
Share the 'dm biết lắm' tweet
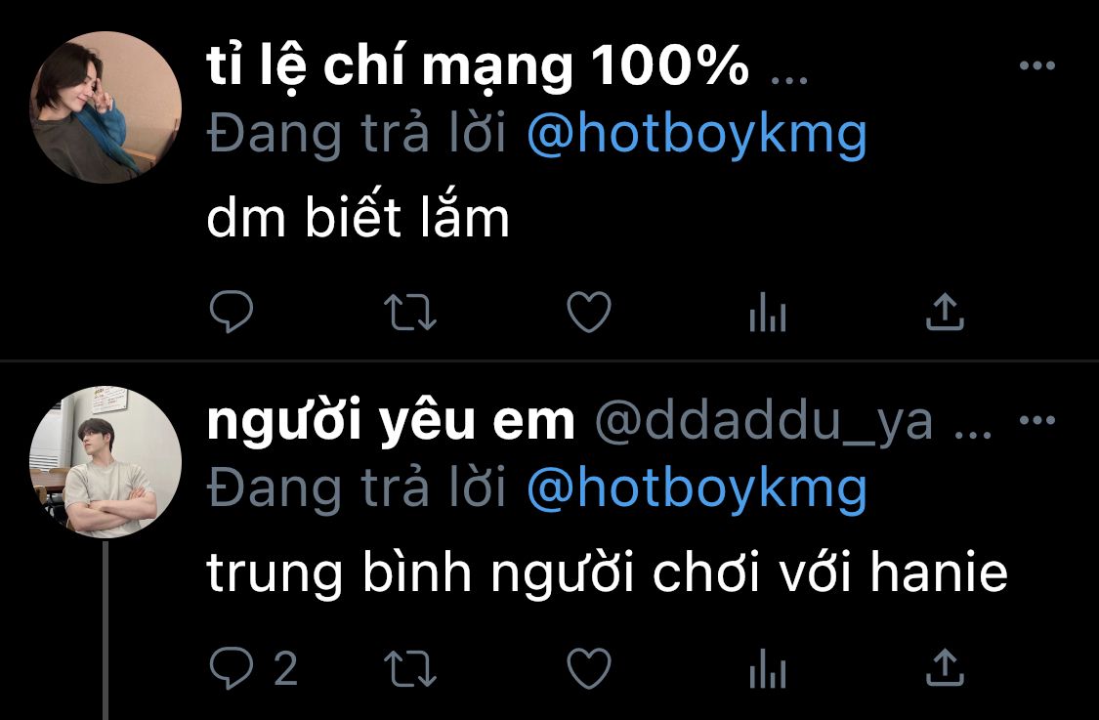(945, 312)
